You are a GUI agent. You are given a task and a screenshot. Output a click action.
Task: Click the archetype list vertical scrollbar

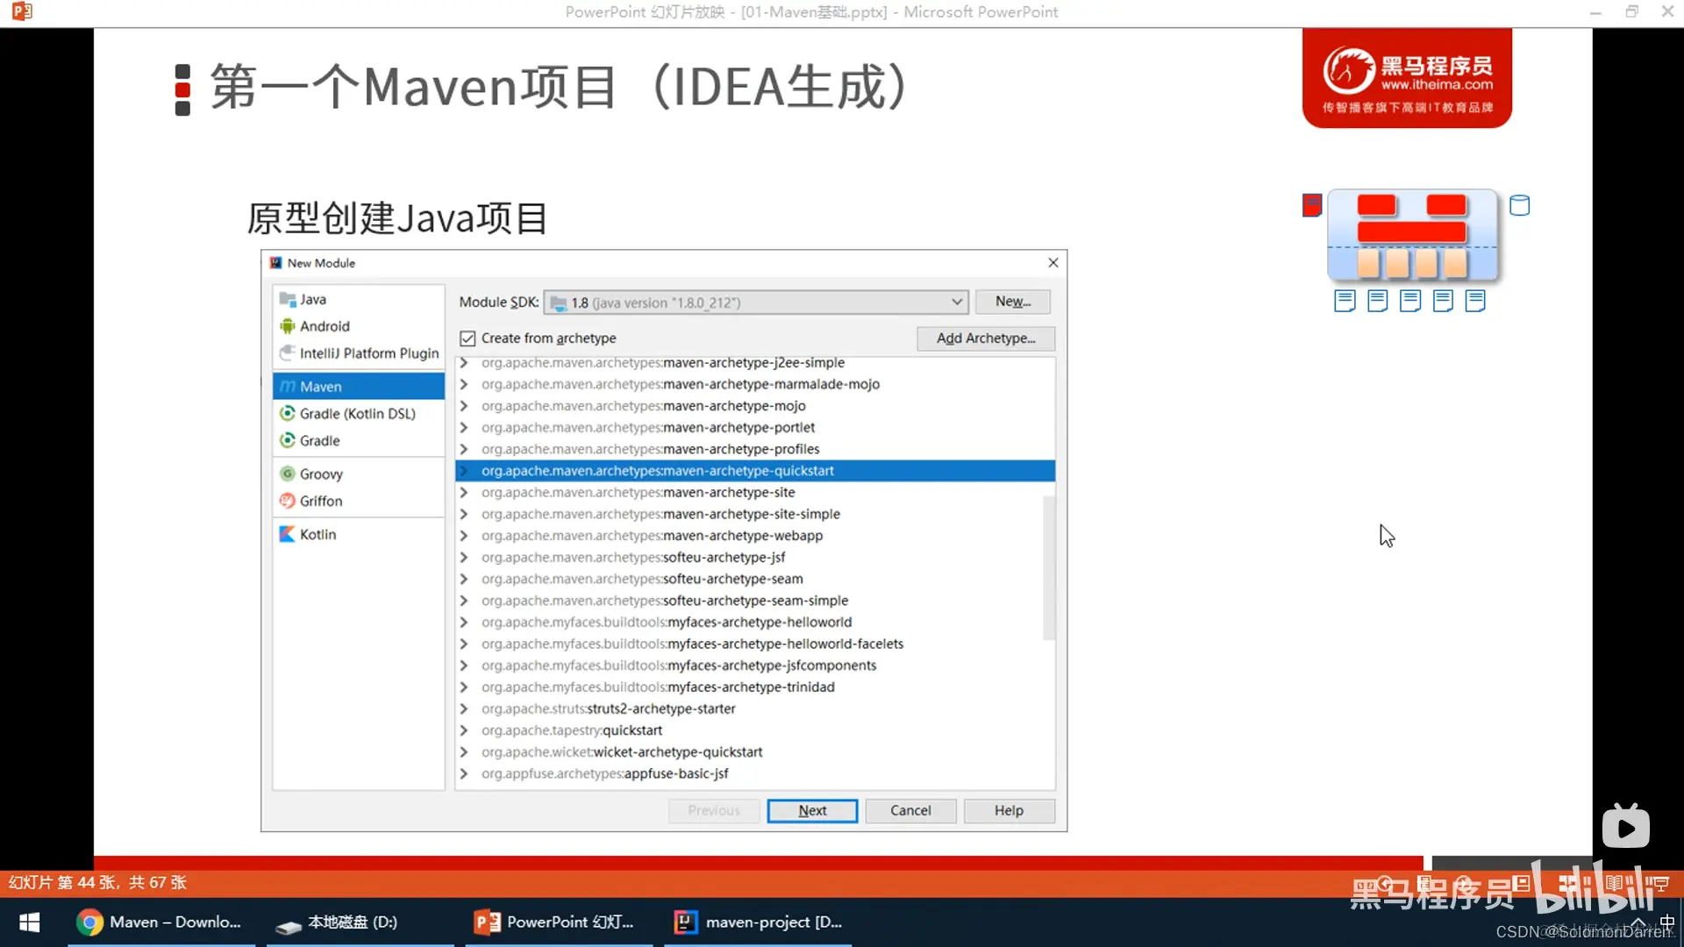1048,566
